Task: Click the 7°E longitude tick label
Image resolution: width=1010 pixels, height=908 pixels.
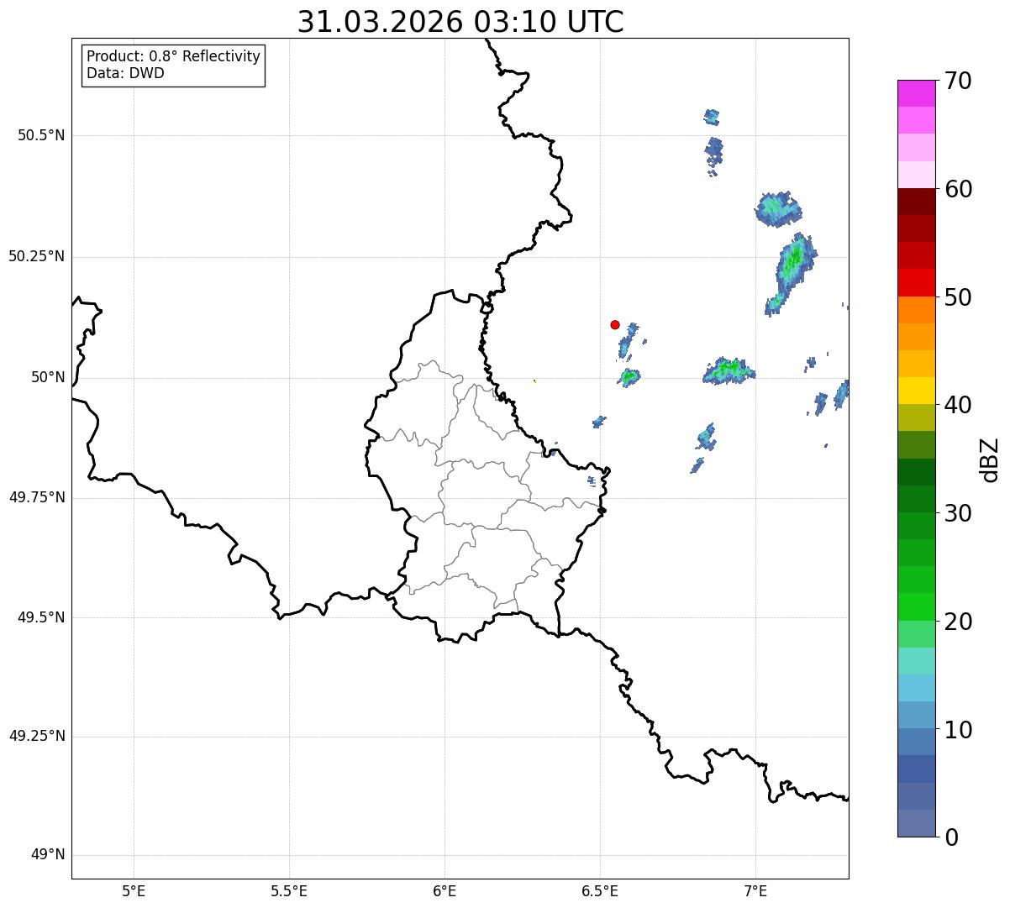Action: click(755, 890)
